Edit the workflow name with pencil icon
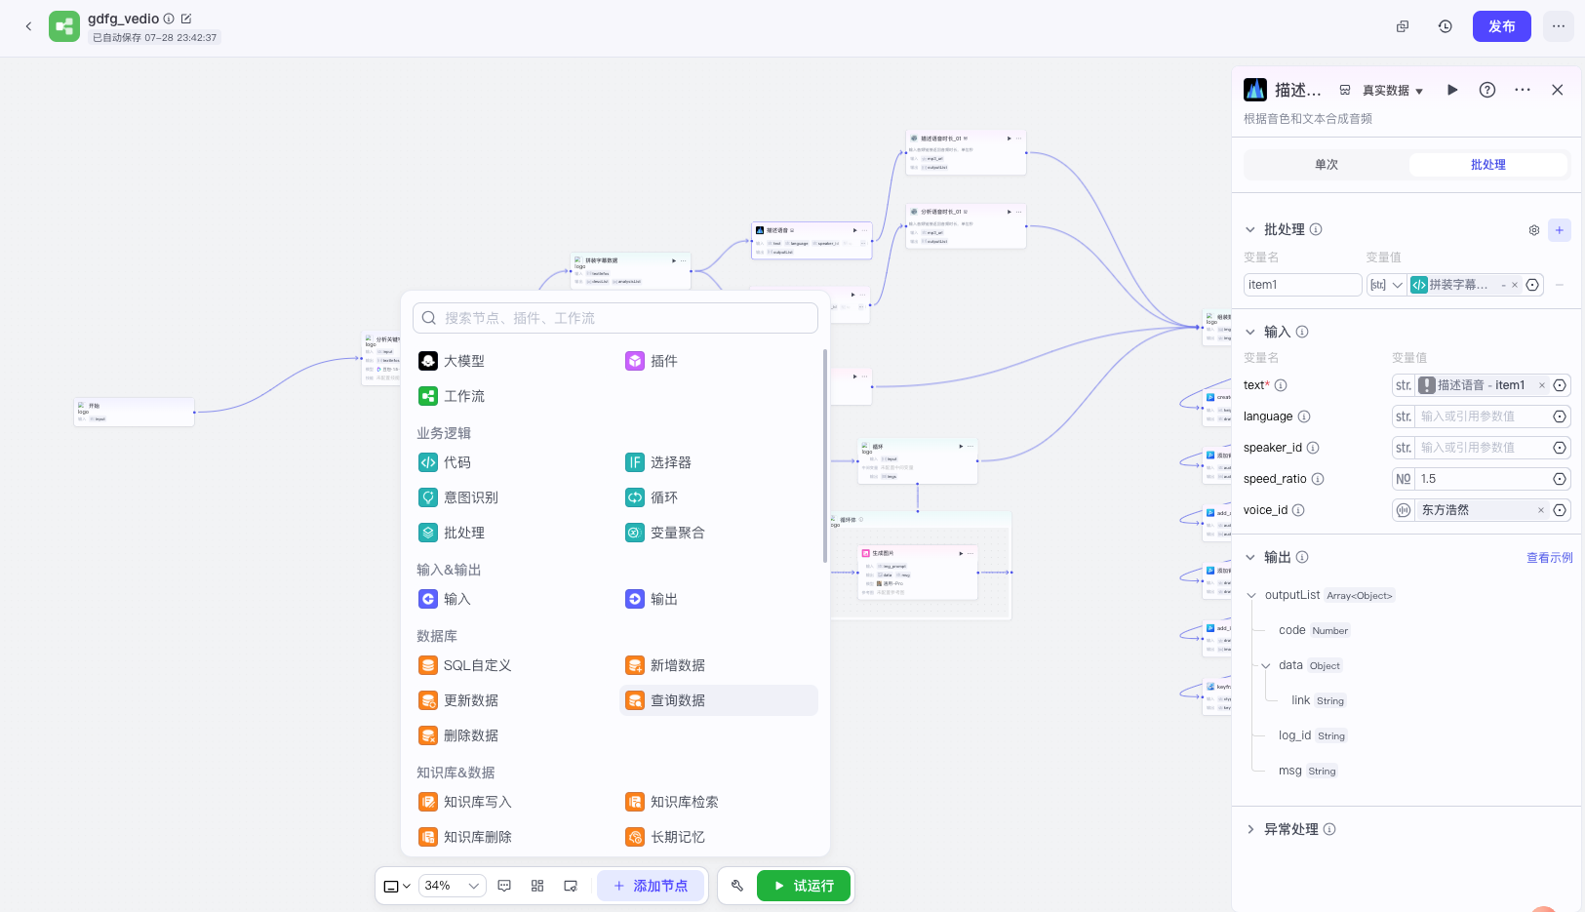 [186, 19]
